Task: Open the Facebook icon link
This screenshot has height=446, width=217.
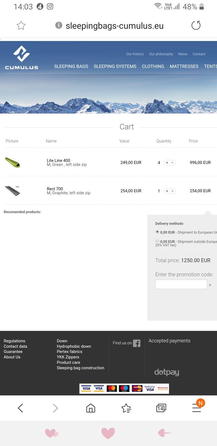Action: point(137,343)
